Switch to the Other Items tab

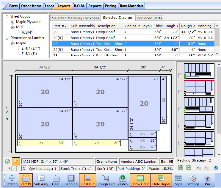(31, 6)
